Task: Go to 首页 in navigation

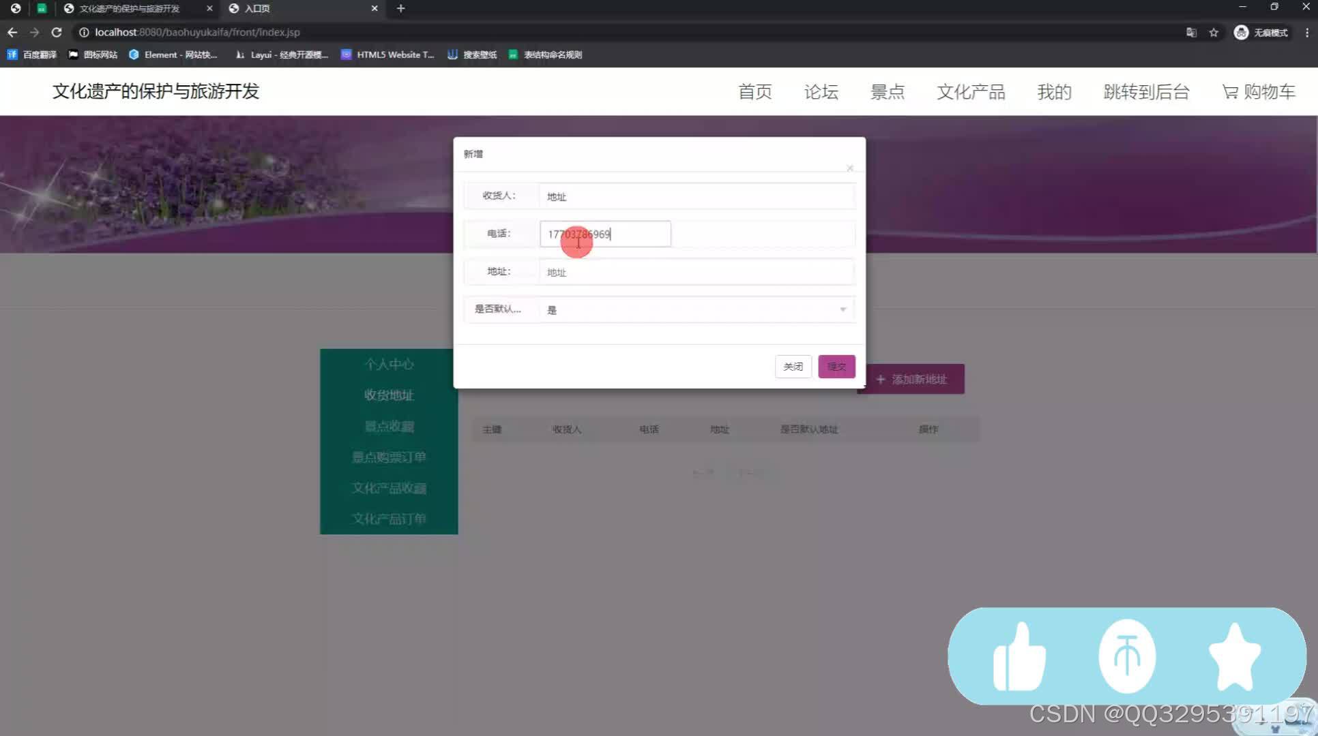Action: pos(755,91)
